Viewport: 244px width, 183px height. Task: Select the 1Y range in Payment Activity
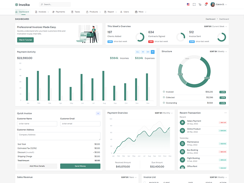152,52
